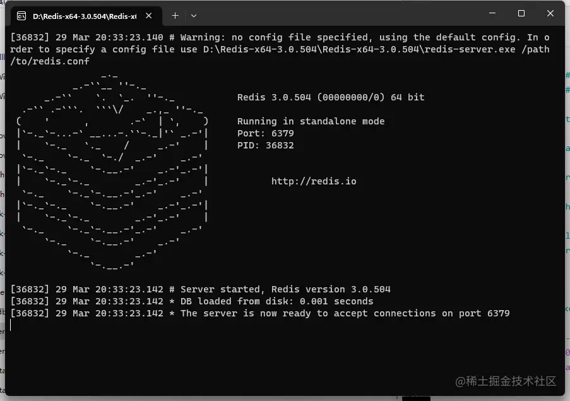Click the 'Redis 3.0.504 (00000000/0) 64 bit' line
Screen dimensions: 570x401
click(x=331, y=97)
